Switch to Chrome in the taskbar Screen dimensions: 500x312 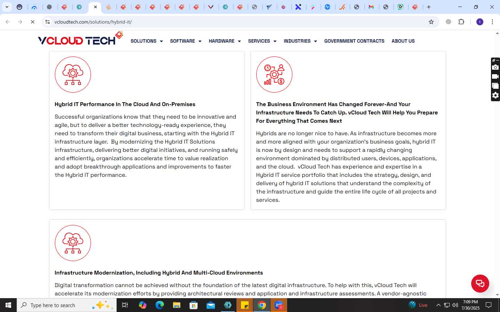tap(262, 305)
